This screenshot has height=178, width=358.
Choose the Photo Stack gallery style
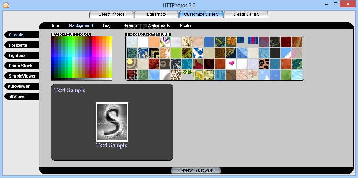point(22,66)
